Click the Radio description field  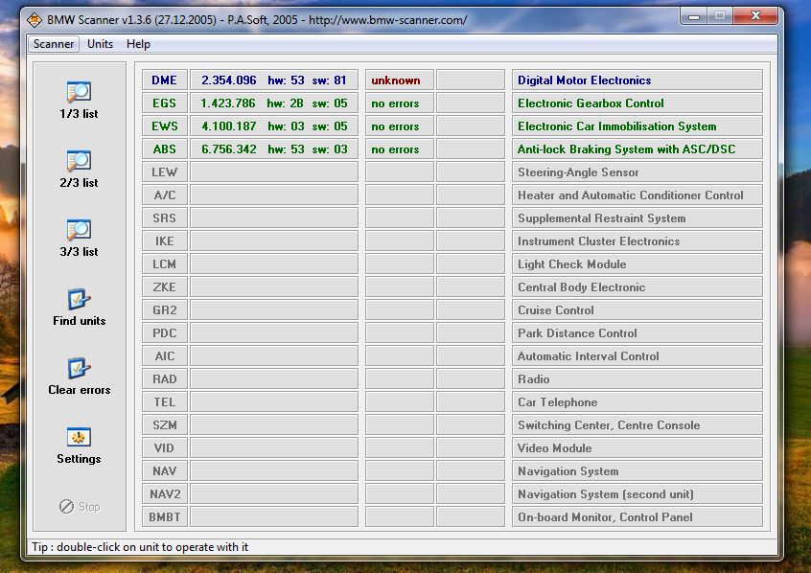[x=637, y=379]
